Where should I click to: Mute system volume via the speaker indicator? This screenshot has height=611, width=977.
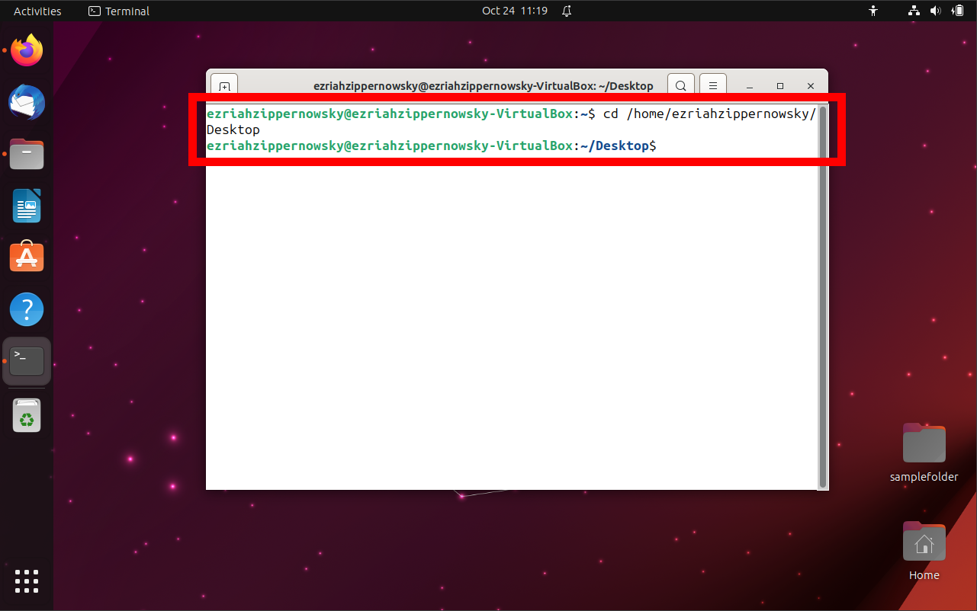coord(937,11)
